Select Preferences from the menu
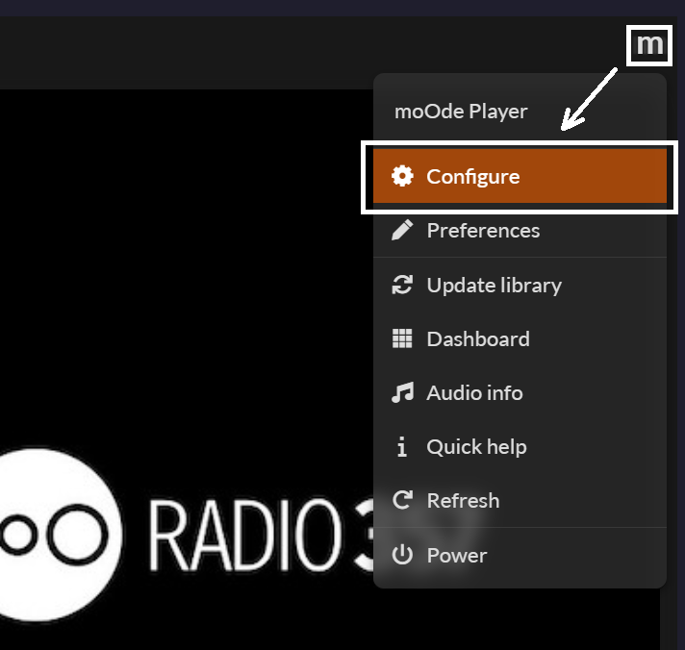The height and width of the screenshot is (650, 685). click(x=483, y=231)
